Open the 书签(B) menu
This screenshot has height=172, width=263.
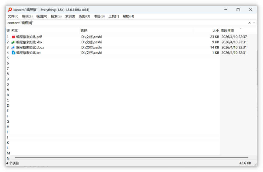pyautogui.click(x=99, y=16)
